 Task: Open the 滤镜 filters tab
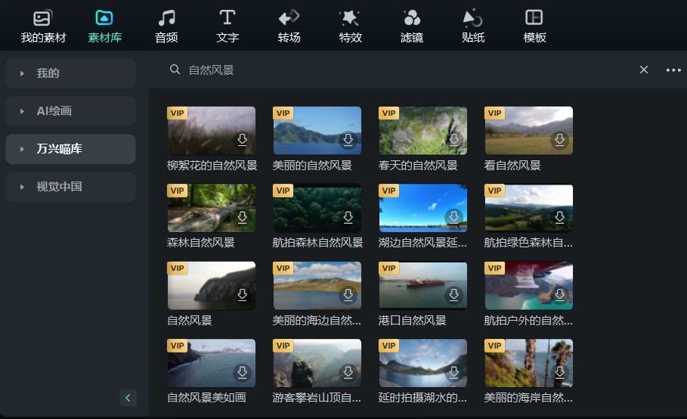[x=411, y=26]
